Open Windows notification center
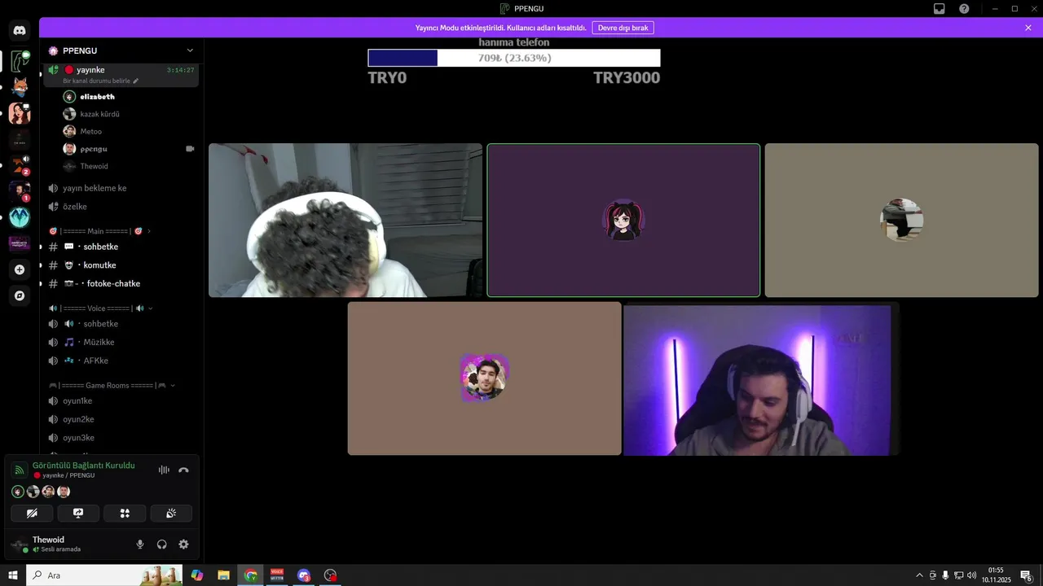Viewport: 1043px width, 586px height. coord(1027,575)
